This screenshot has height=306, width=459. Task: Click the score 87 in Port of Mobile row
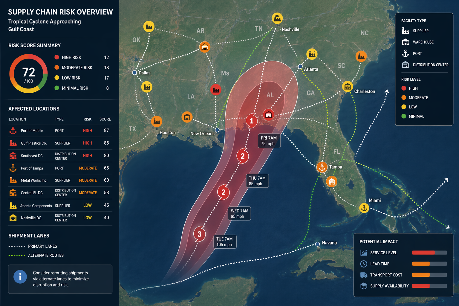point(106,130)
